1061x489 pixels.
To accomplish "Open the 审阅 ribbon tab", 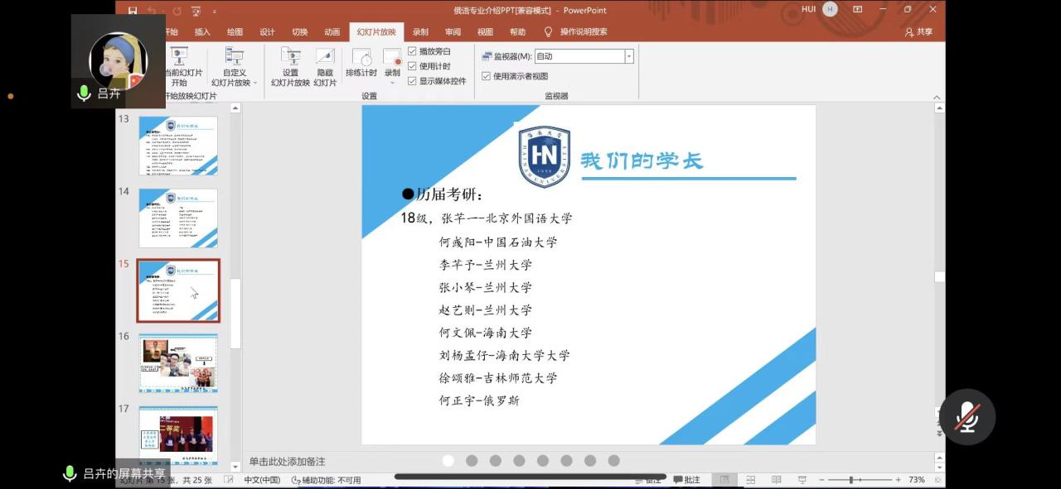I will [453, 32].
